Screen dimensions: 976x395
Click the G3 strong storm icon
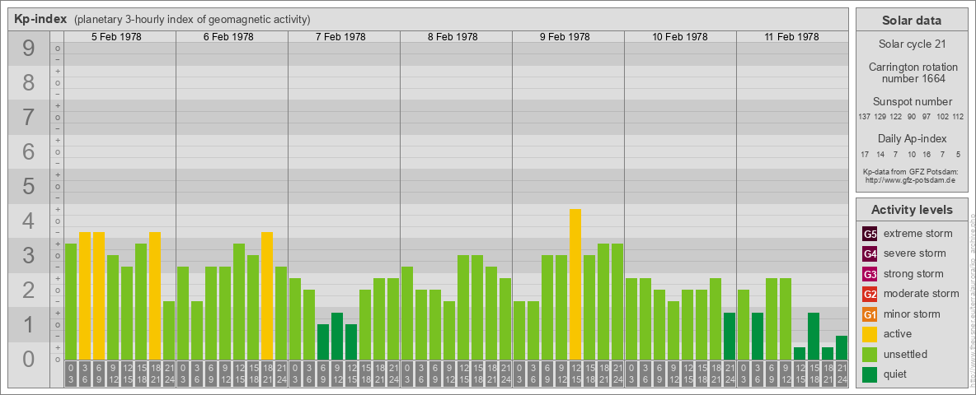[x=870, y=274]
